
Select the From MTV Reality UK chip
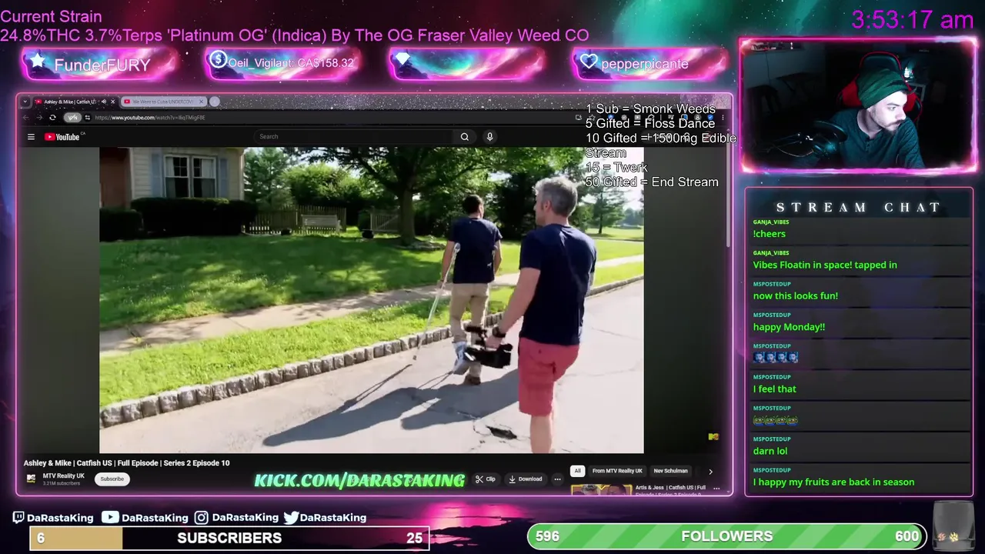pyautogui.click(x=617, y=471)
